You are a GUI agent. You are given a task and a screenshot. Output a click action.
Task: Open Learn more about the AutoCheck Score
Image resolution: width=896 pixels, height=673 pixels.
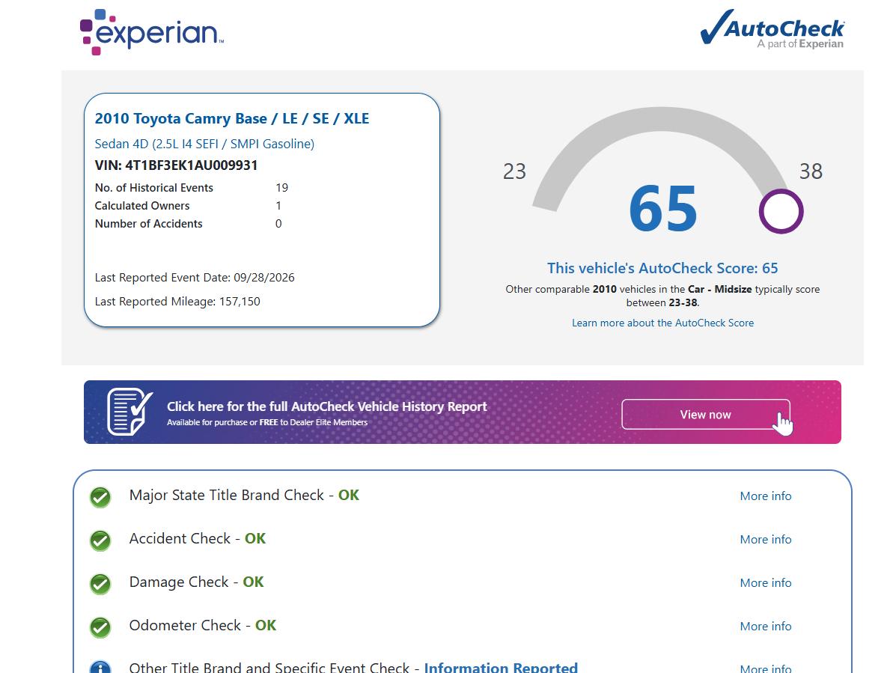tap(663, 323)
